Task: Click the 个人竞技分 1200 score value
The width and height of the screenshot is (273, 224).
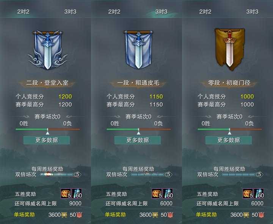Action: coord(65,97)
